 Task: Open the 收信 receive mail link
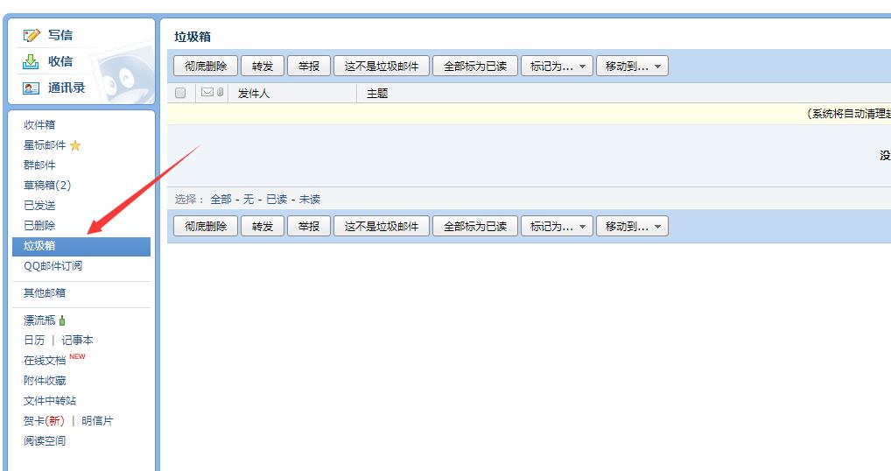[x=60, y=61]
